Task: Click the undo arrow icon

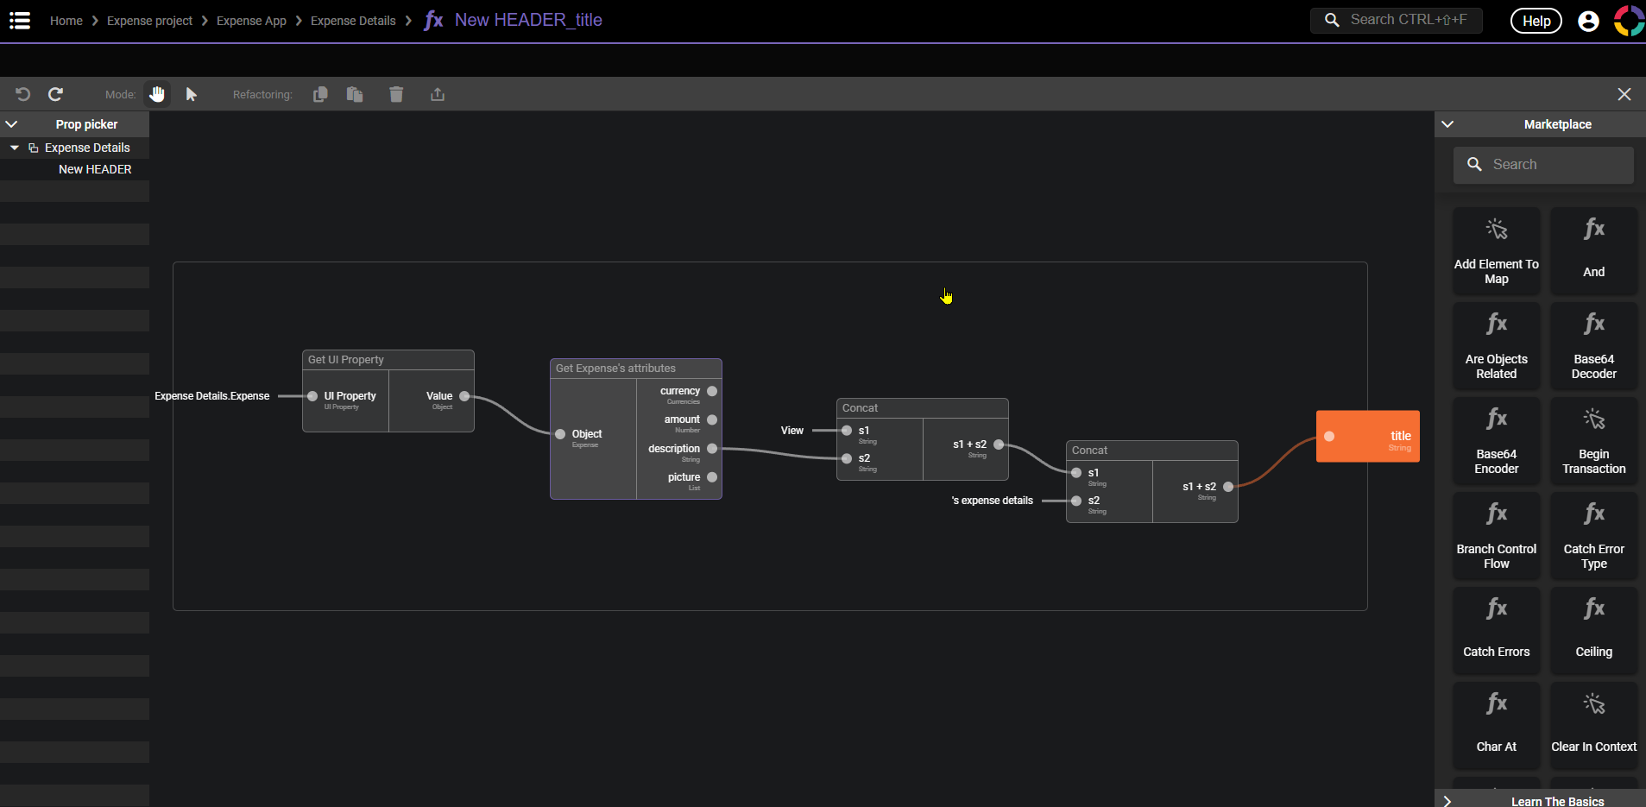Action: [23, 94]
